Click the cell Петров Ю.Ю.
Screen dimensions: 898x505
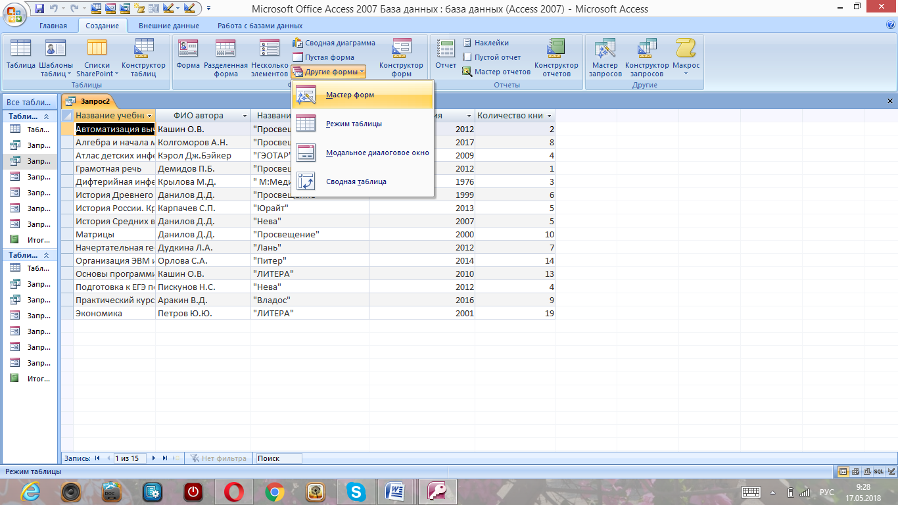(x=203, y=313)
